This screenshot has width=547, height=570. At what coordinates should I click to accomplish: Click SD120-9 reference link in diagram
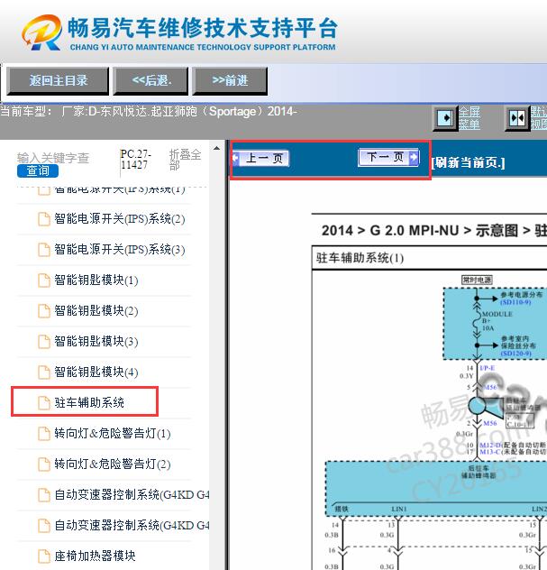click(515, 354)
